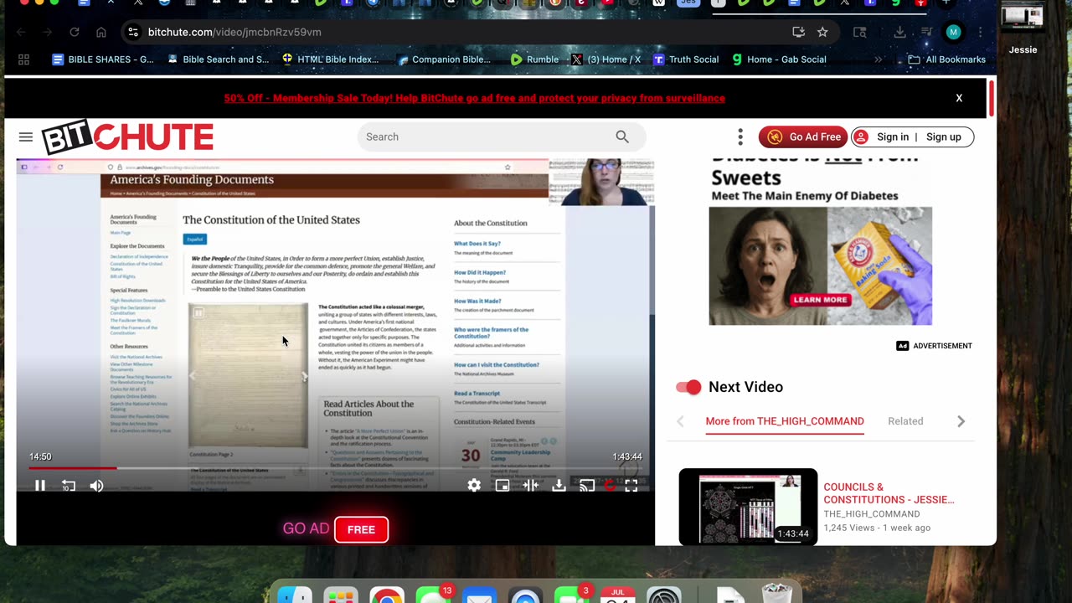Click the browser address bar URL

click(234, 32)
